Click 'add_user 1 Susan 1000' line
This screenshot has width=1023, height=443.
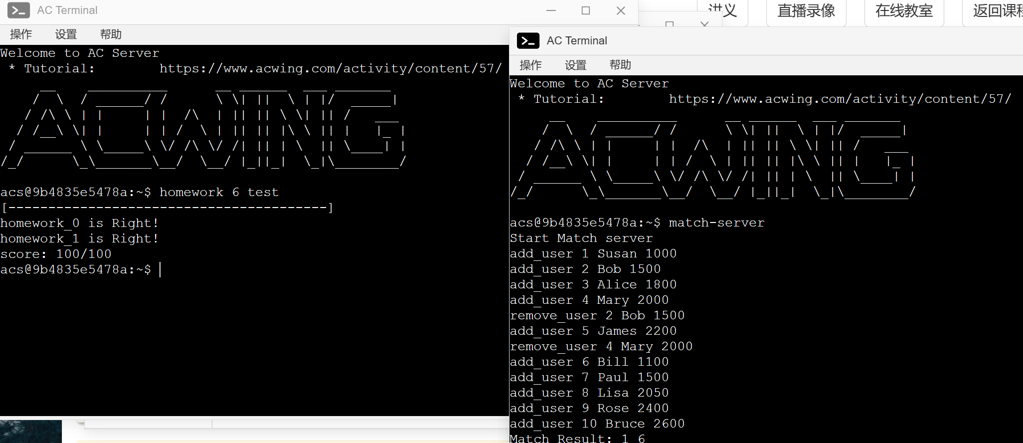(593, 253)
